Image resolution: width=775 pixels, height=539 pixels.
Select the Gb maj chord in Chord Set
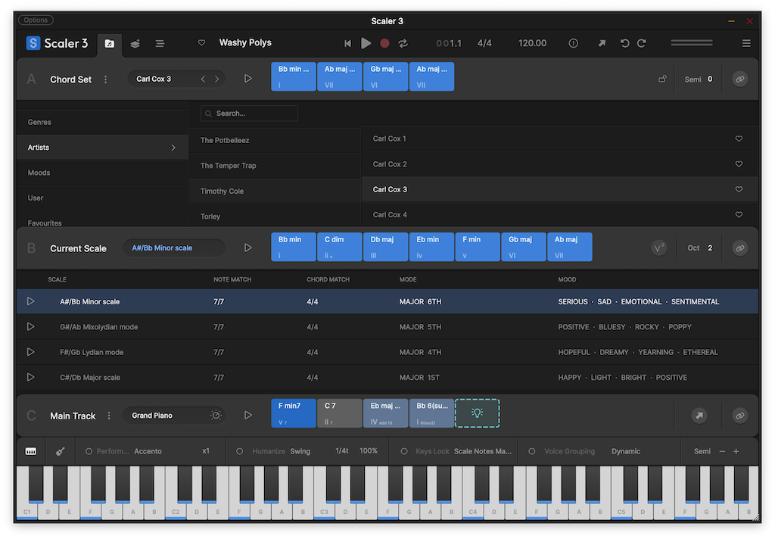[385, 76]
